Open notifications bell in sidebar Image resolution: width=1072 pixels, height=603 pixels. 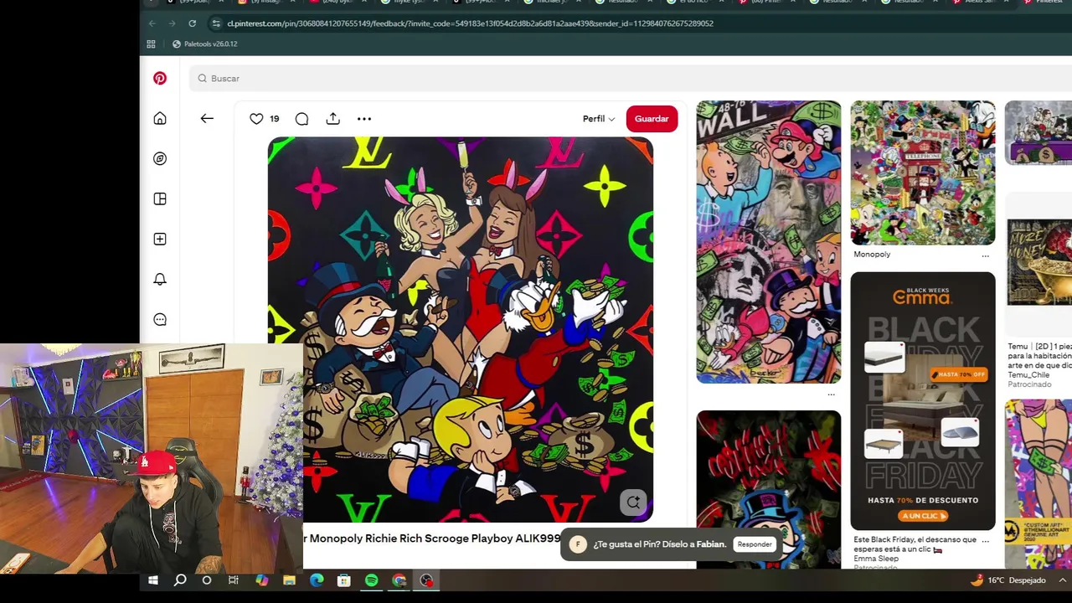160,279
